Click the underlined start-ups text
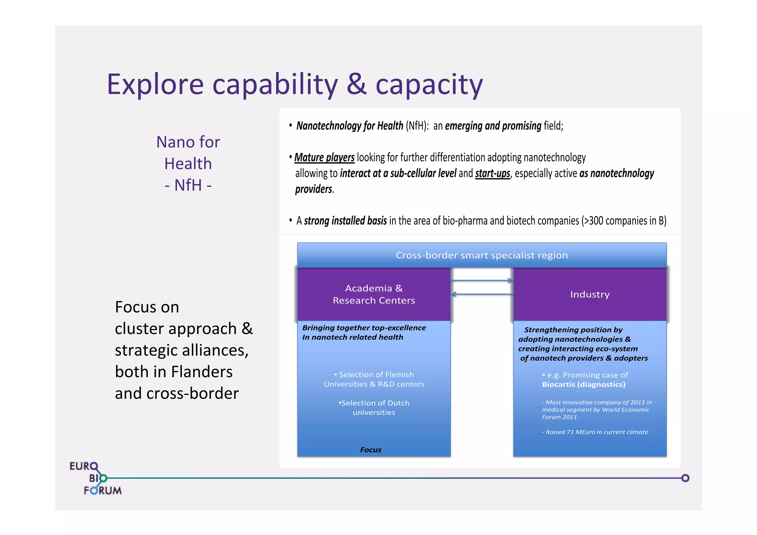Screen dimensions: 757x535 coord(492,173)
